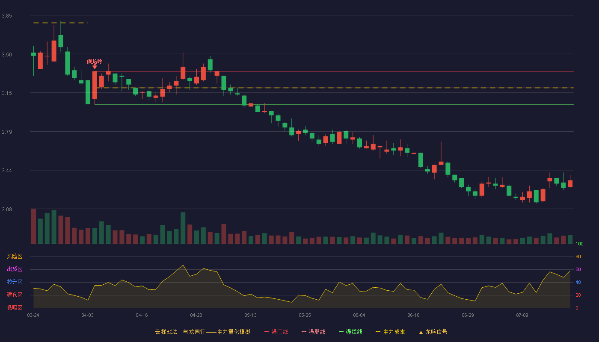Click the 2.44 price axis label
The image size is (599, 342).
[7, 171]
